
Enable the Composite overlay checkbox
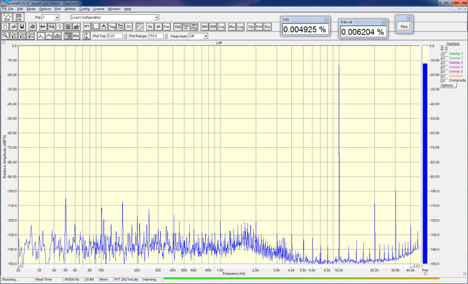click(446, 81)
